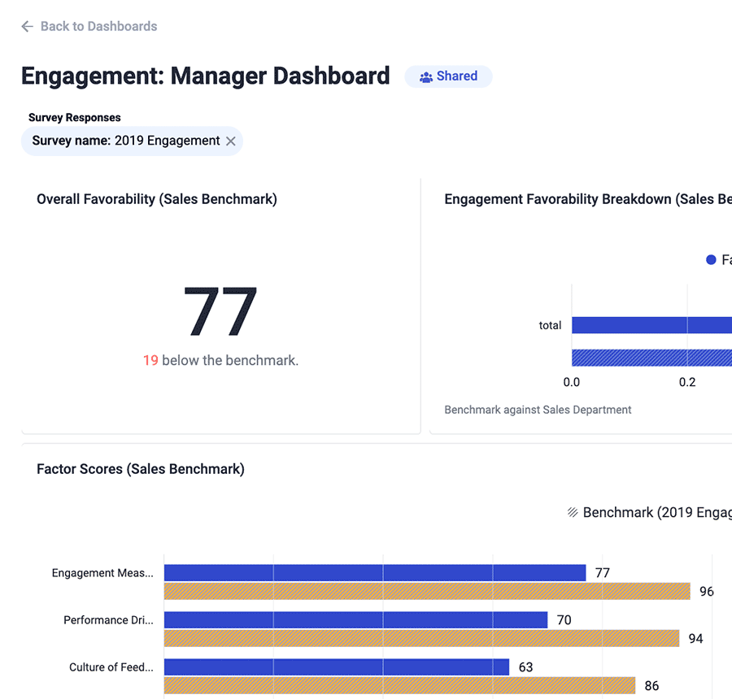Viewport: 732px width, 699px height.
Task: Expand the truncated Performance Dri... label
Action: [x=108, y=620]
